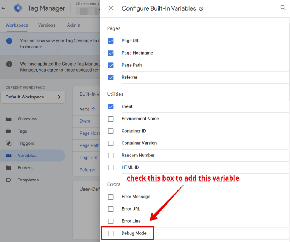Viewport: 290px width, 242px height.
Task: Check the HTML ID checkbox
Action: 111,168
